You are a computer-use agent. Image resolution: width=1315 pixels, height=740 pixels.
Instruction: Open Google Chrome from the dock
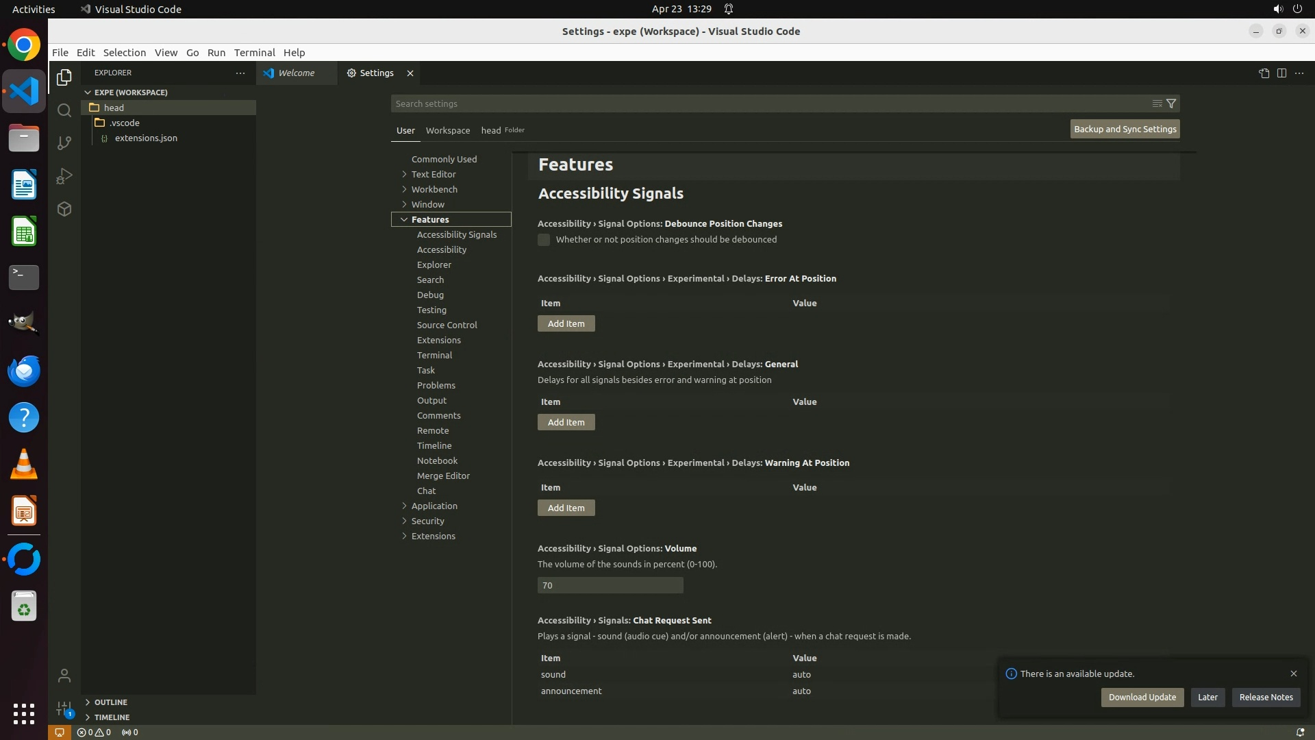pos(24,46)
